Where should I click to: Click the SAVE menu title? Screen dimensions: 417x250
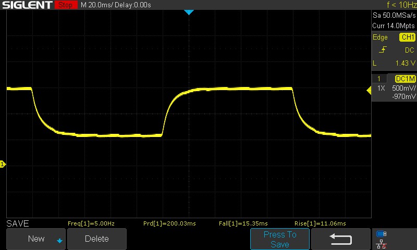coord(18,223)
